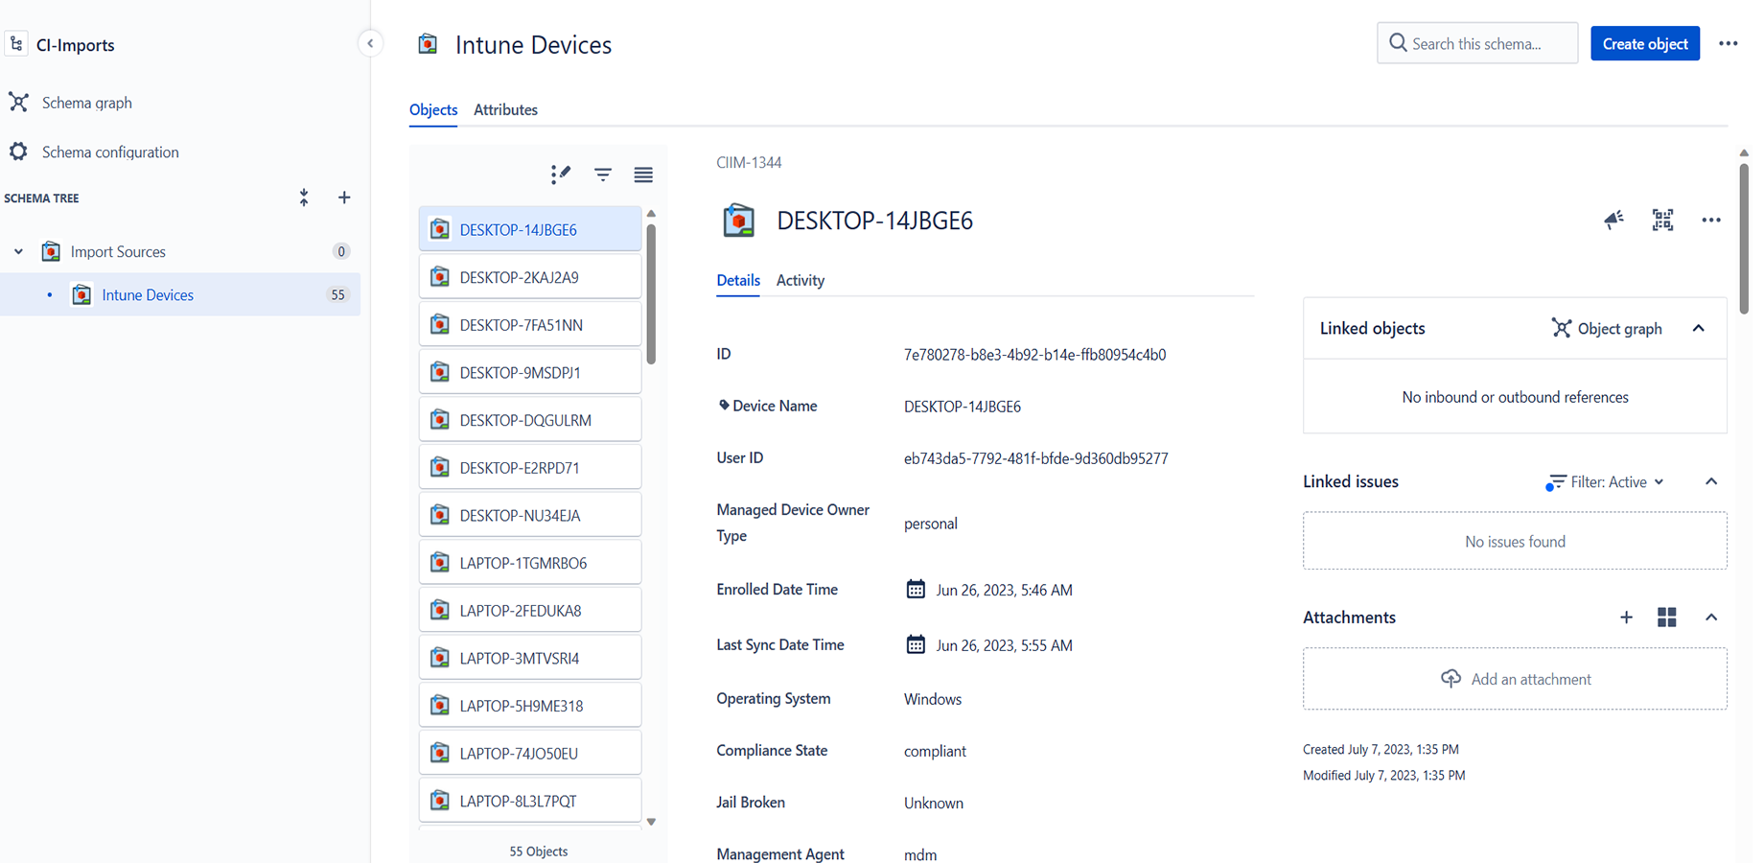1764x863 pixels.
Task: Add a new object type to the schema tree
Action: [344, 198]
